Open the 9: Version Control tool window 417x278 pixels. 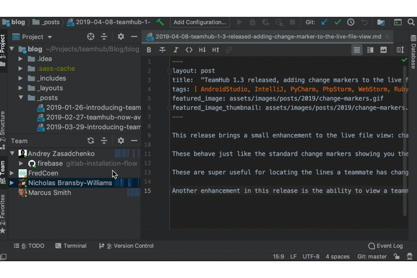[126, 246]
